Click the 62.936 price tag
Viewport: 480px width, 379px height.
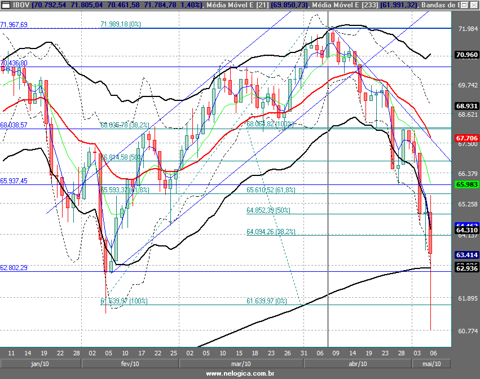click(467, 268)
